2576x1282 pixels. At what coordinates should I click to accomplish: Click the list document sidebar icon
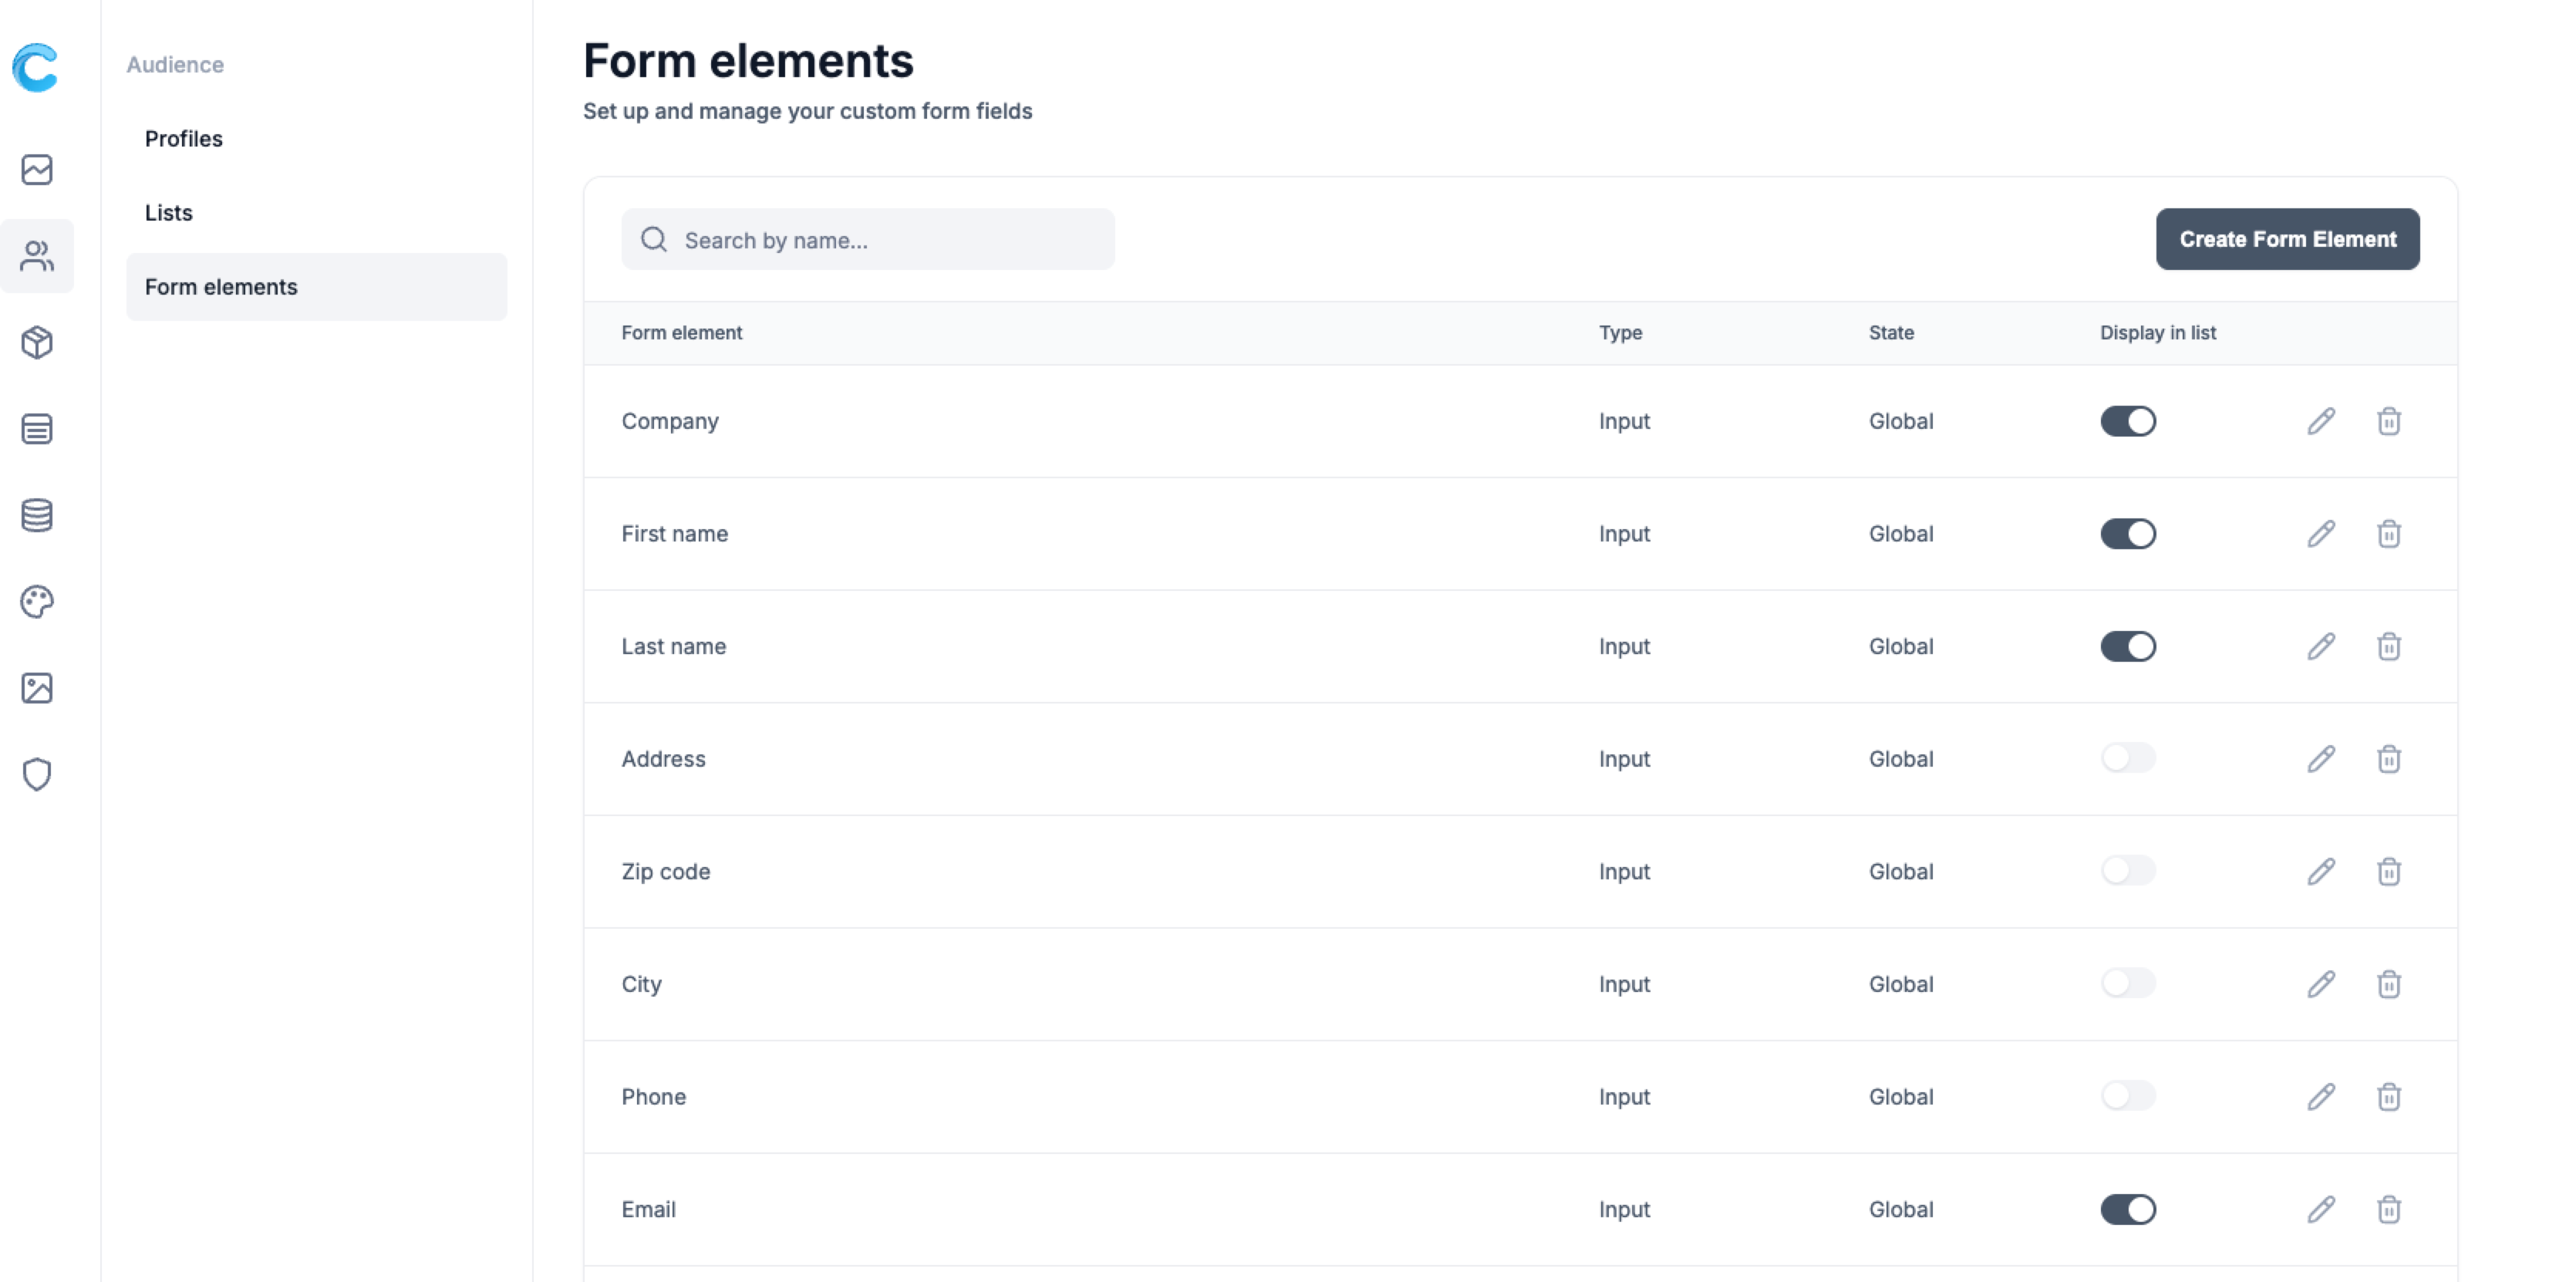(x=37, y=429)
